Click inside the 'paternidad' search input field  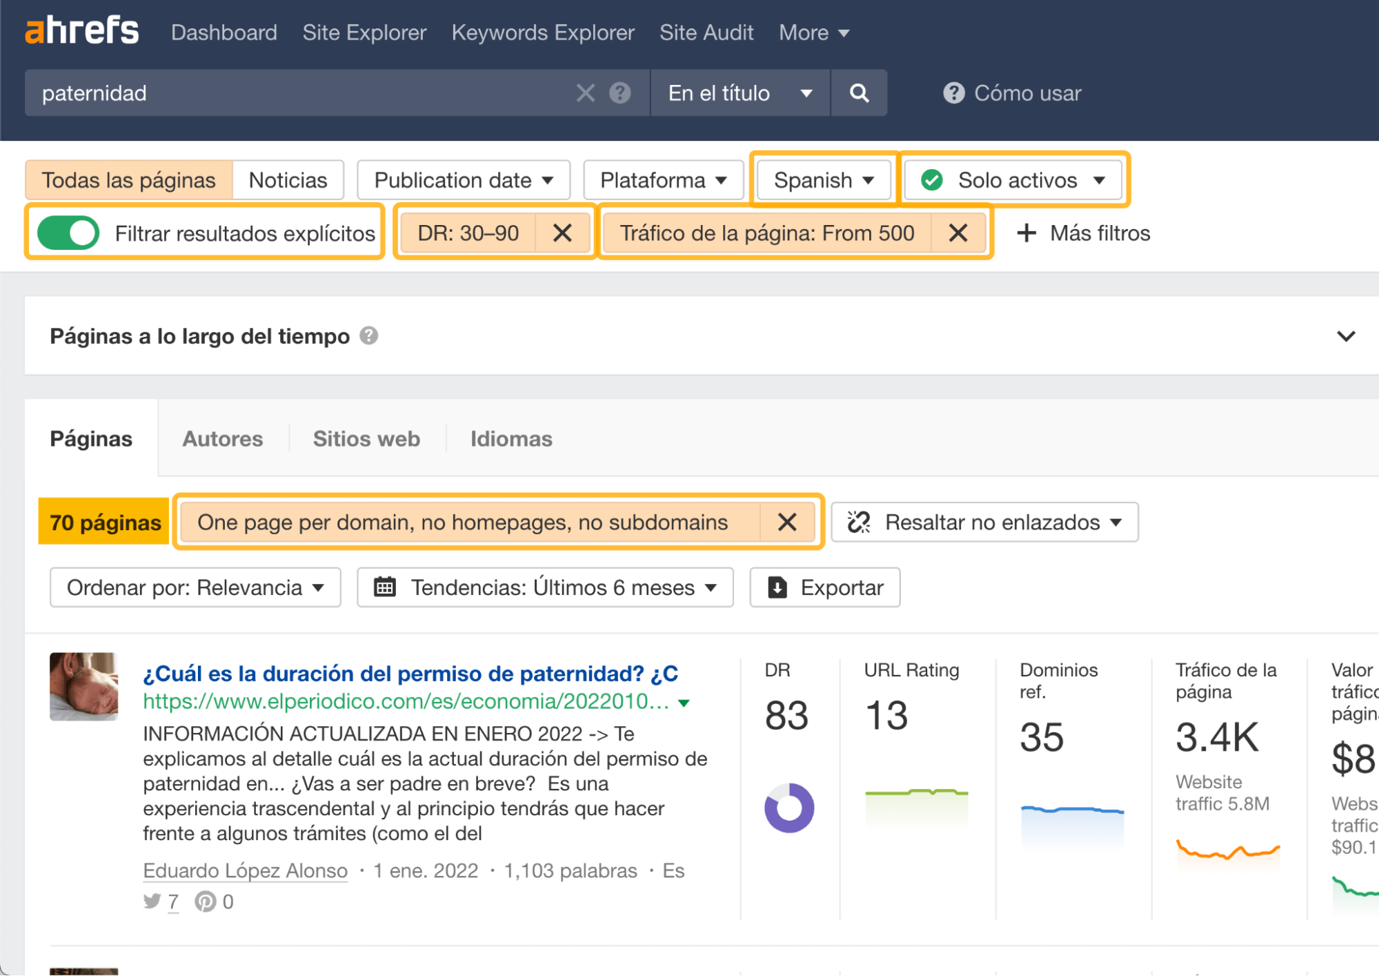pyautogui.click(x=276, y=93)
